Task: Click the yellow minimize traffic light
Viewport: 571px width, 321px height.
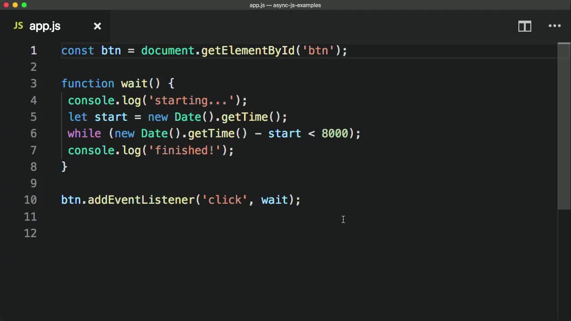Action: point(14,5)
